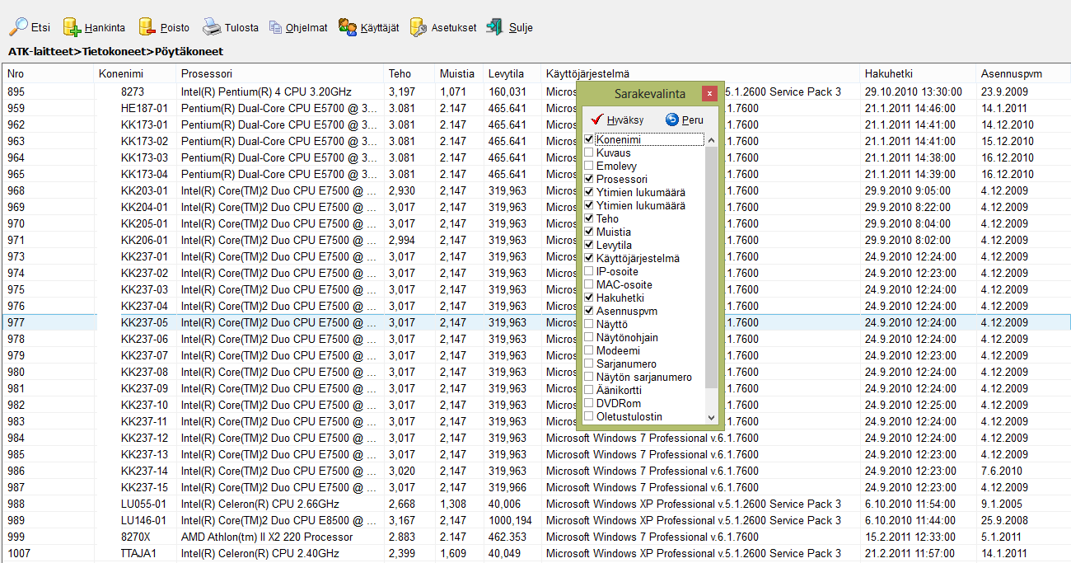The width and height of the screenshot is (1071, 563).
Task: Cancel column selection with Peru
Action: tap(684, 120)
